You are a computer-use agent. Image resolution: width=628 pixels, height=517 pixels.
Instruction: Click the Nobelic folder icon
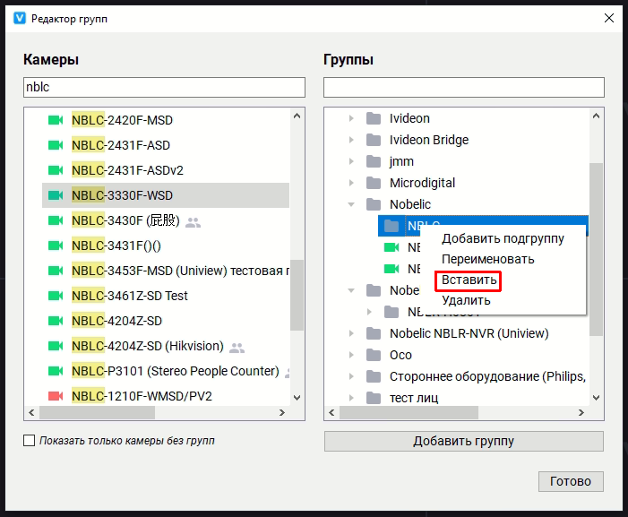pyautogui.click(x=374, y=204)
